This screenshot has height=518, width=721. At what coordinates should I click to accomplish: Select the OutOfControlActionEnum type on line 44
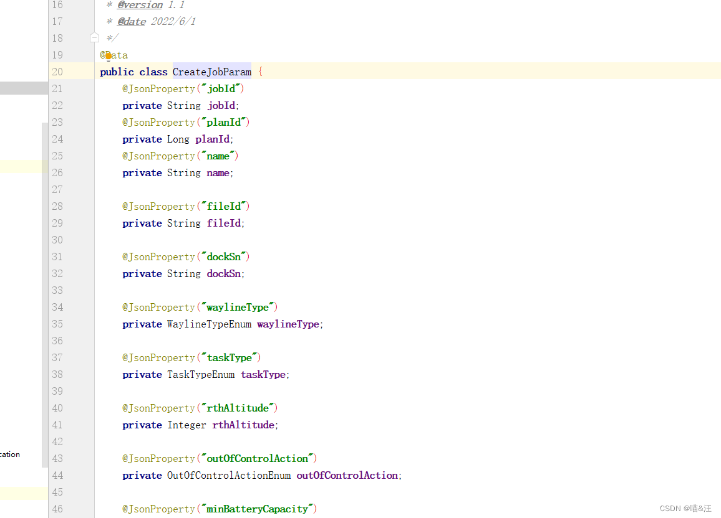click(230, 475)
